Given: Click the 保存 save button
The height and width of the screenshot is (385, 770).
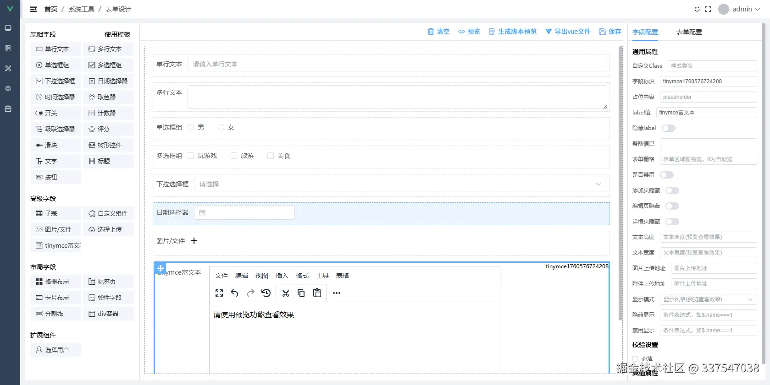Looking at the screenshot, I should (610, 32).
